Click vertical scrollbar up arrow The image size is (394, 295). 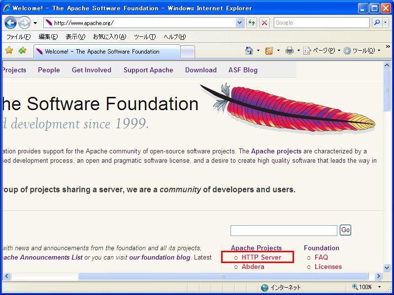387,65
